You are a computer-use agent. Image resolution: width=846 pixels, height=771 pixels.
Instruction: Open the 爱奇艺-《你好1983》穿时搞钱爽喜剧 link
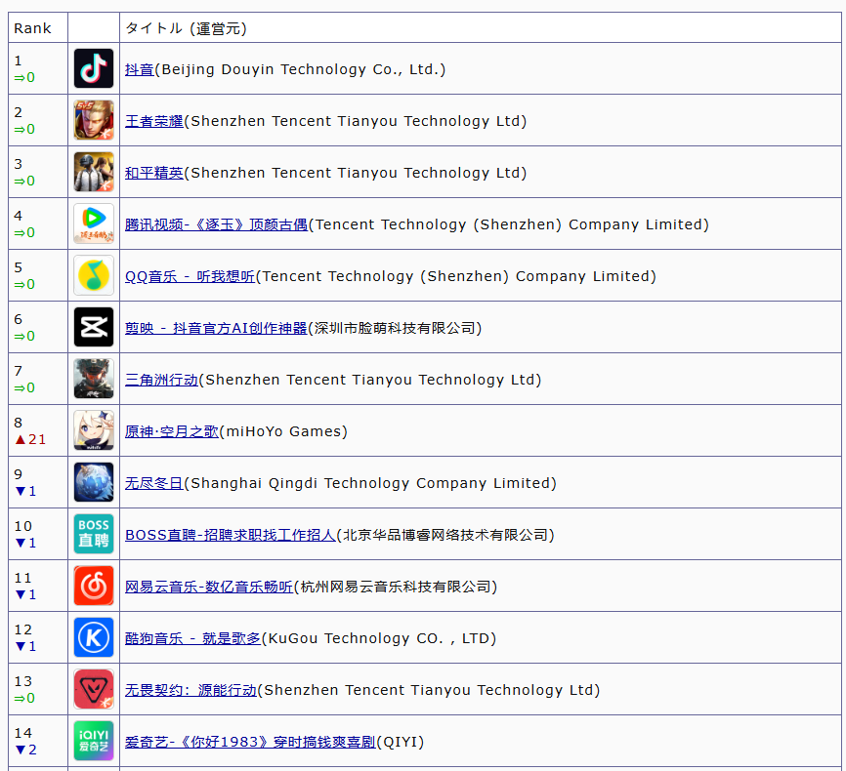[x=250, y=743]
